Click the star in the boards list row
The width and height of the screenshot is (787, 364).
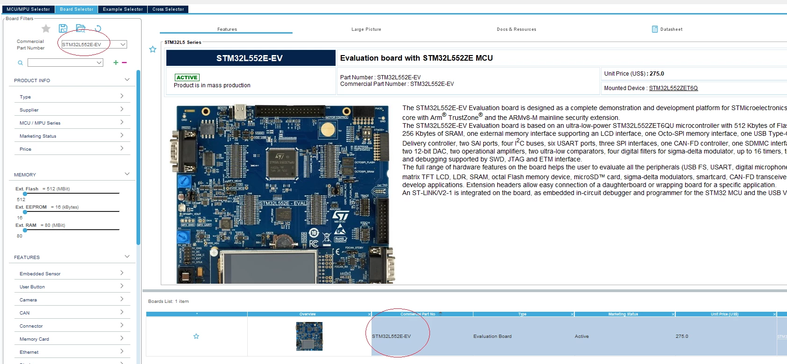(196, 336)
